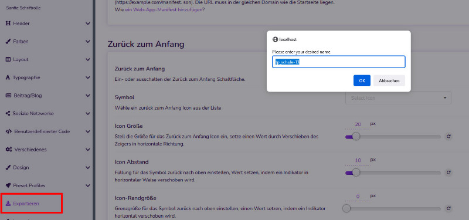This screenshot has height=220, width=469.
Task: Expand the Beitrag/Blog section chevron
Action: click(x=87, y=96)
